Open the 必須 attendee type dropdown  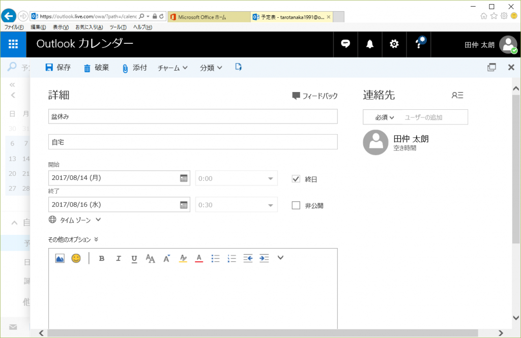pyautogui.click(x=385, y=117)
